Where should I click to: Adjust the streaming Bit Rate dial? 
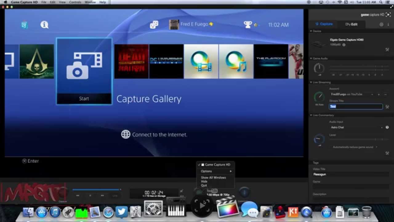pos(319,97)
